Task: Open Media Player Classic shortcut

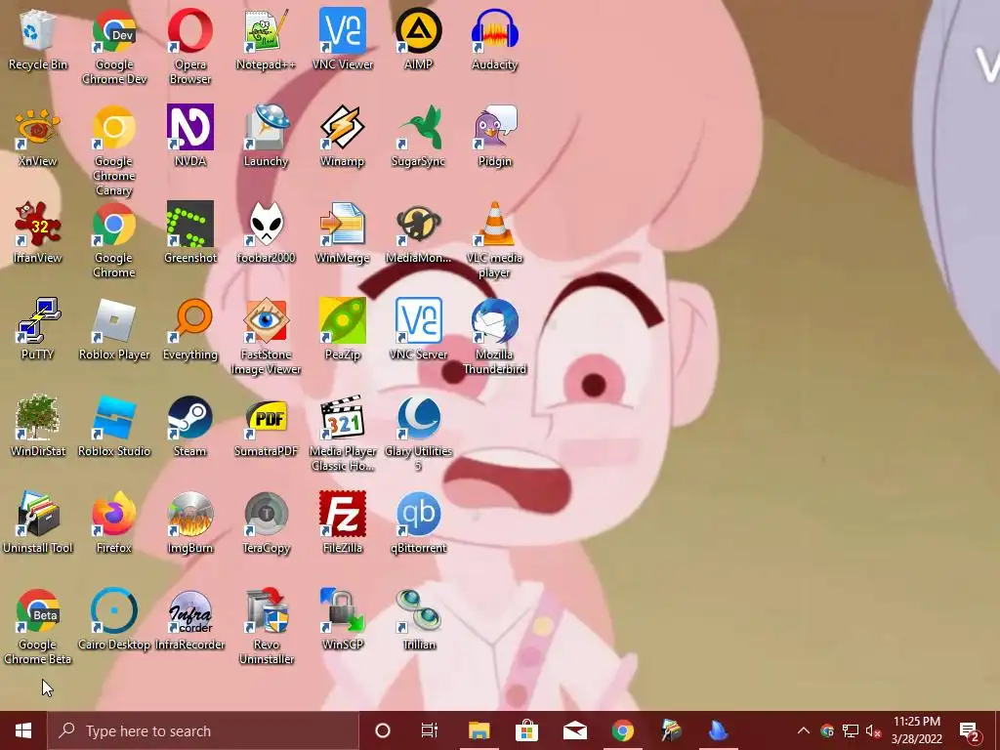Action: pyautogui.click(x=343, y=433)
